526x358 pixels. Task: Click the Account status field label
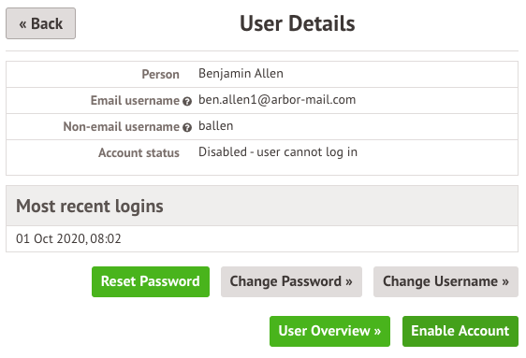139,152
